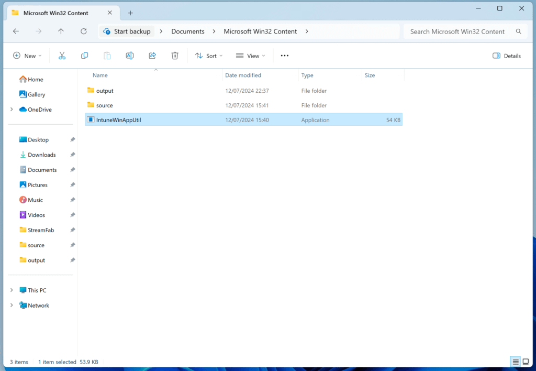Click the New button

coord(27,56)
